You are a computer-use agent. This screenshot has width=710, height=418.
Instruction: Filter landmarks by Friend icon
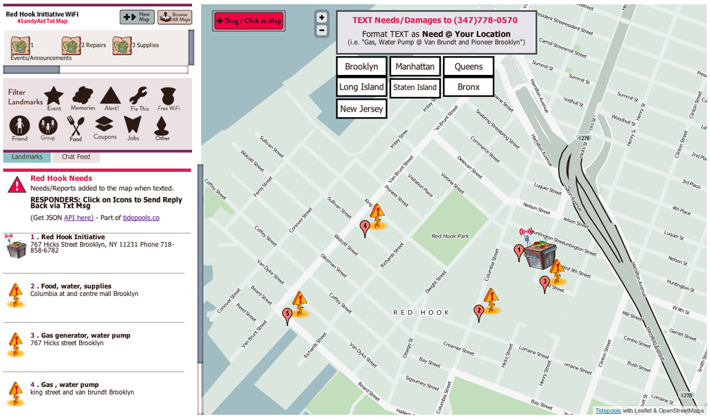pos(19,129)
